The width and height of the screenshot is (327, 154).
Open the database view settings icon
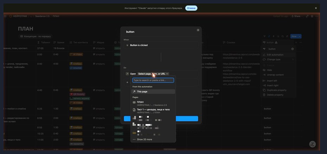point(287,36)
